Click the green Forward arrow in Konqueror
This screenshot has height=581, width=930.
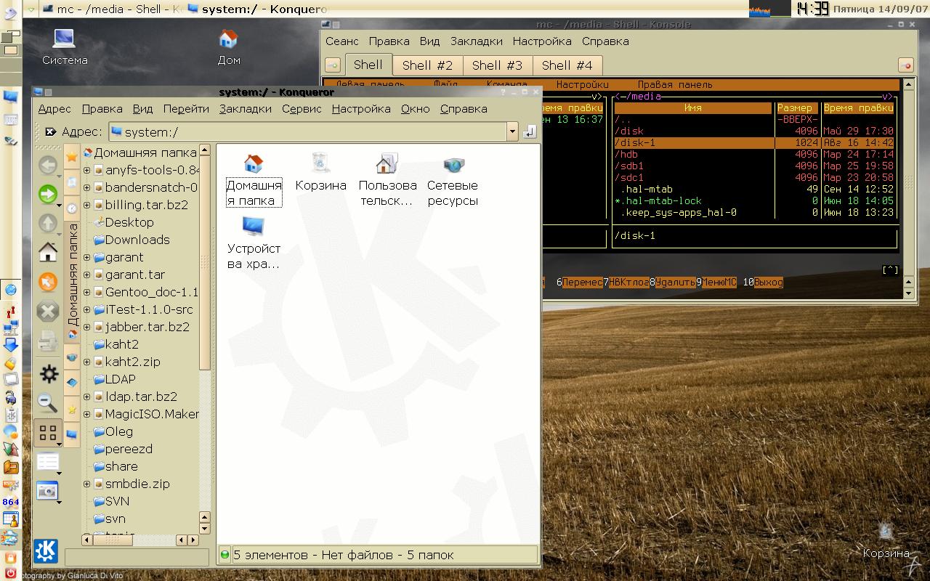coord(48,194)
